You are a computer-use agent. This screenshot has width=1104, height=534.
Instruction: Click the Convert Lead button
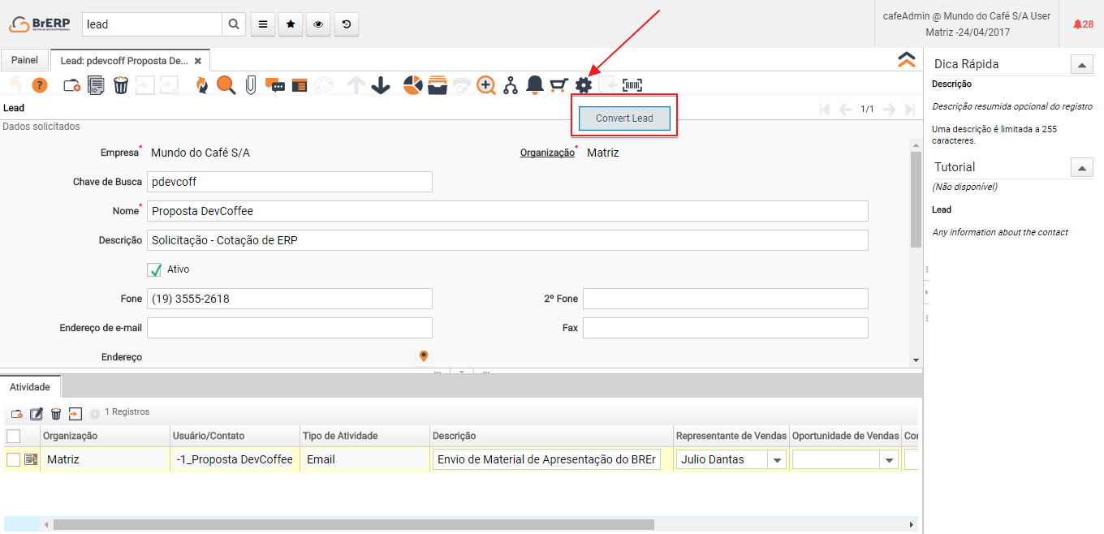click(x=624, y=118)
